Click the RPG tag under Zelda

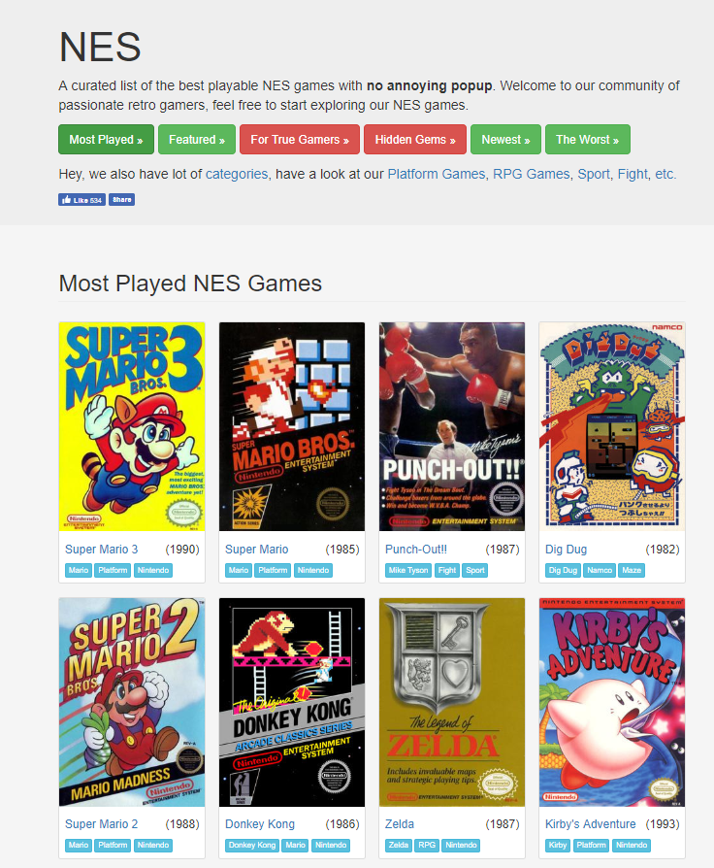pyautogui.click(x=427, y=846)
